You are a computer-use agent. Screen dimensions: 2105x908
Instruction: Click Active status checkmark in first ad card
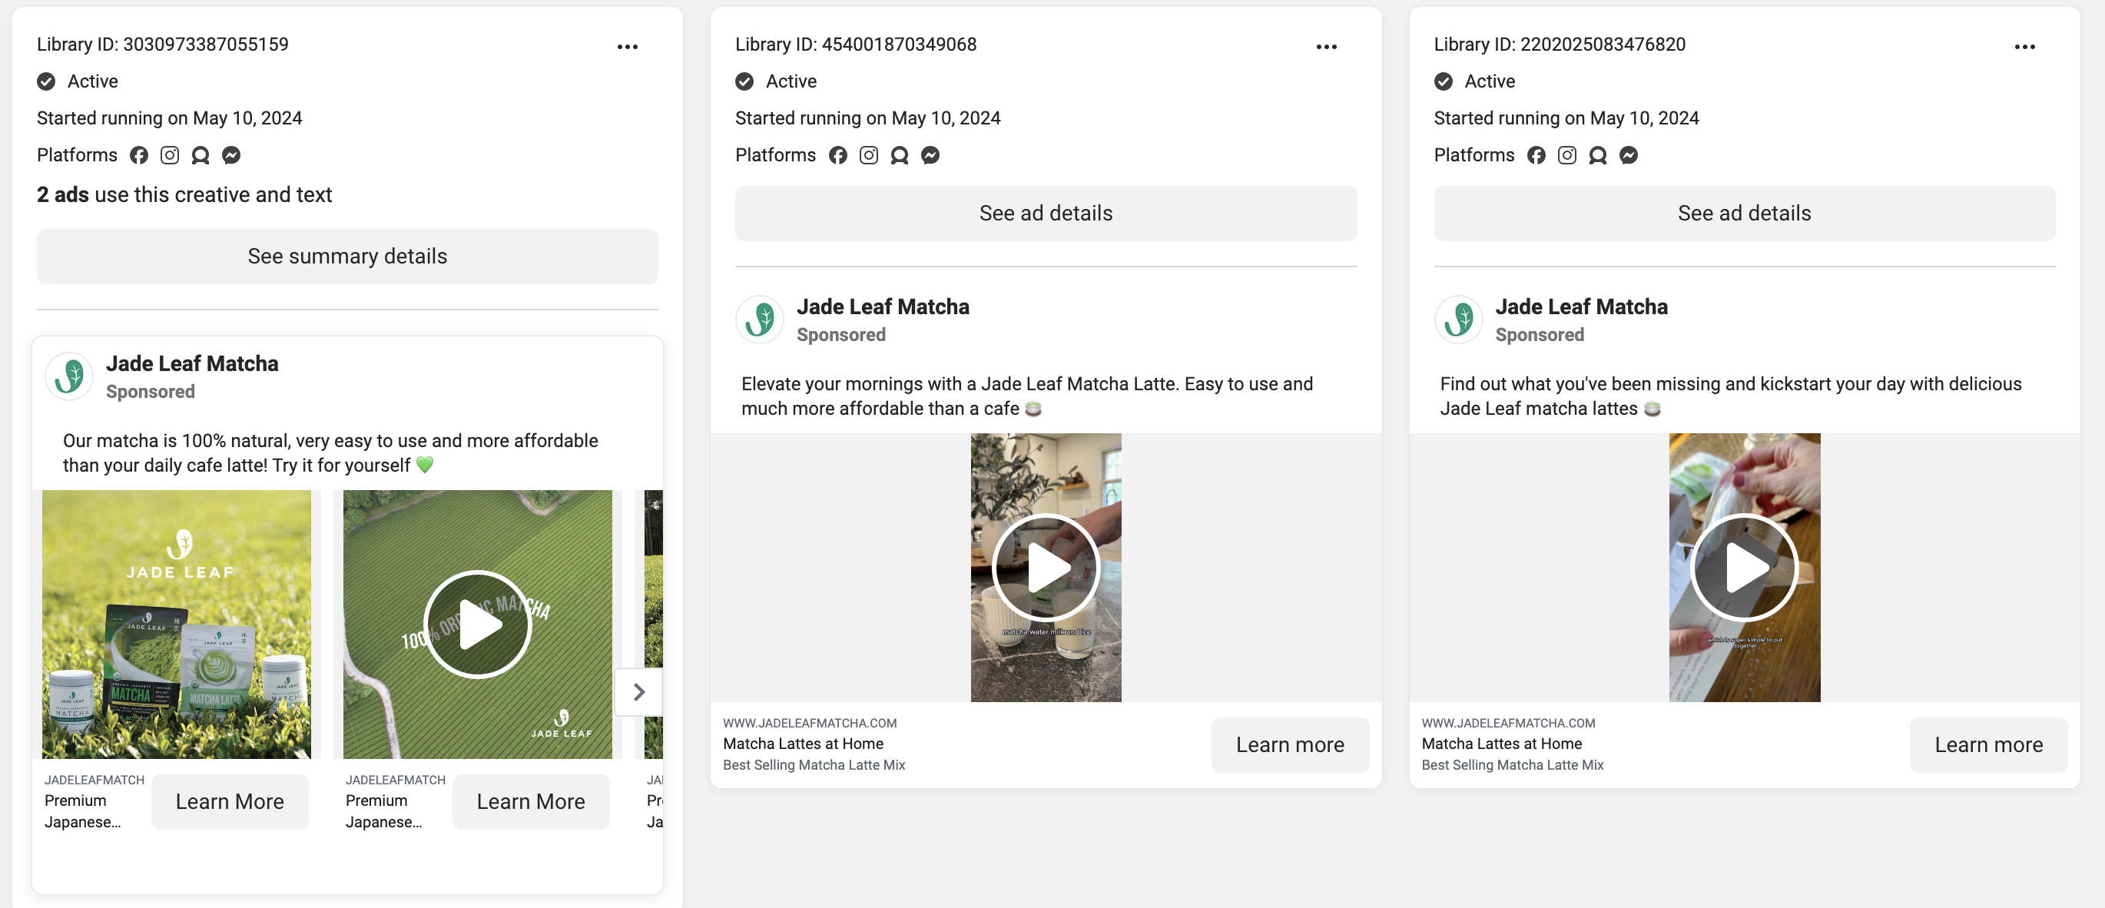tap(47, 81)
